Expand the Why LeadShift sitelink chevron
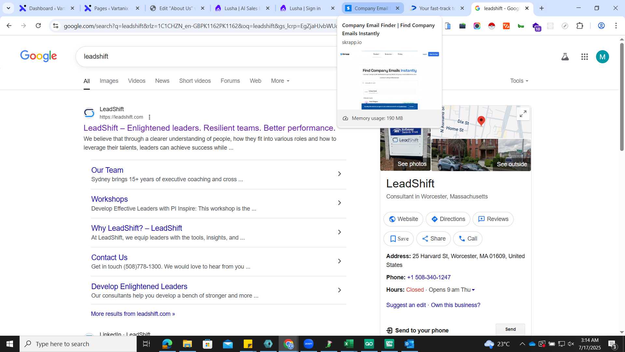 339,232
